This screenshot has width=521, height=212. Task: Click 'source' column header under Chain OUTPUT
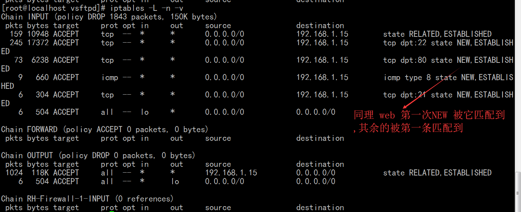point(218,164)
